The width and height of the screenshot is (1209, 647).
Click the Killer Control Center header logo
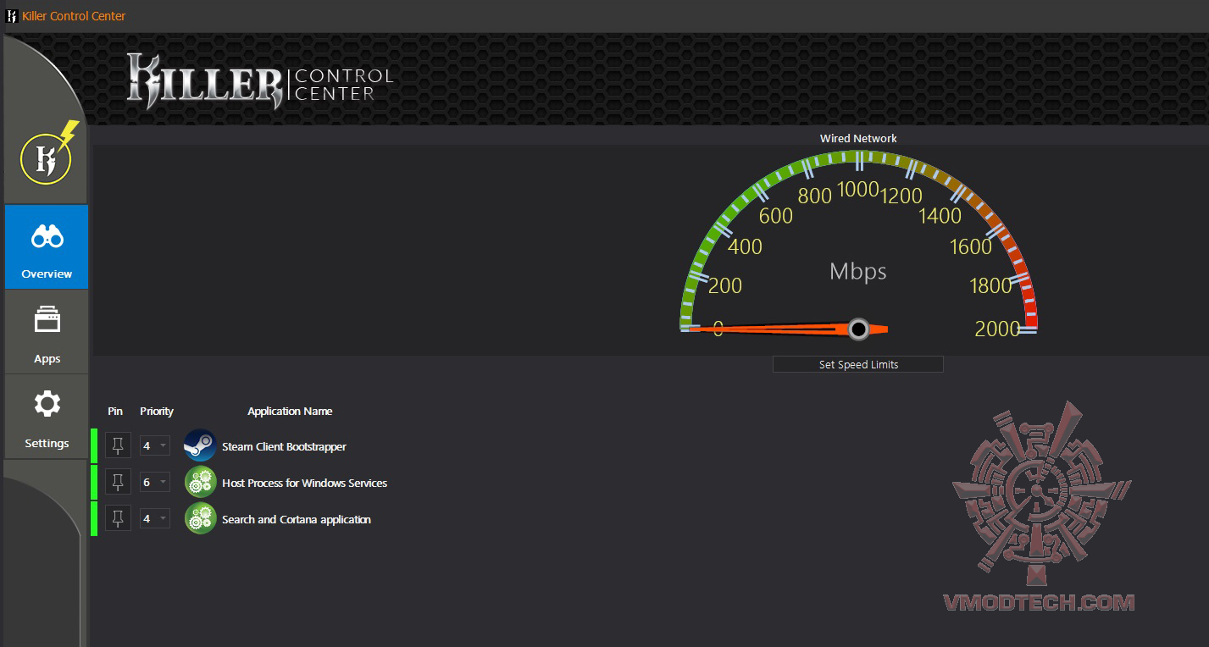click(x=260, y=81)
